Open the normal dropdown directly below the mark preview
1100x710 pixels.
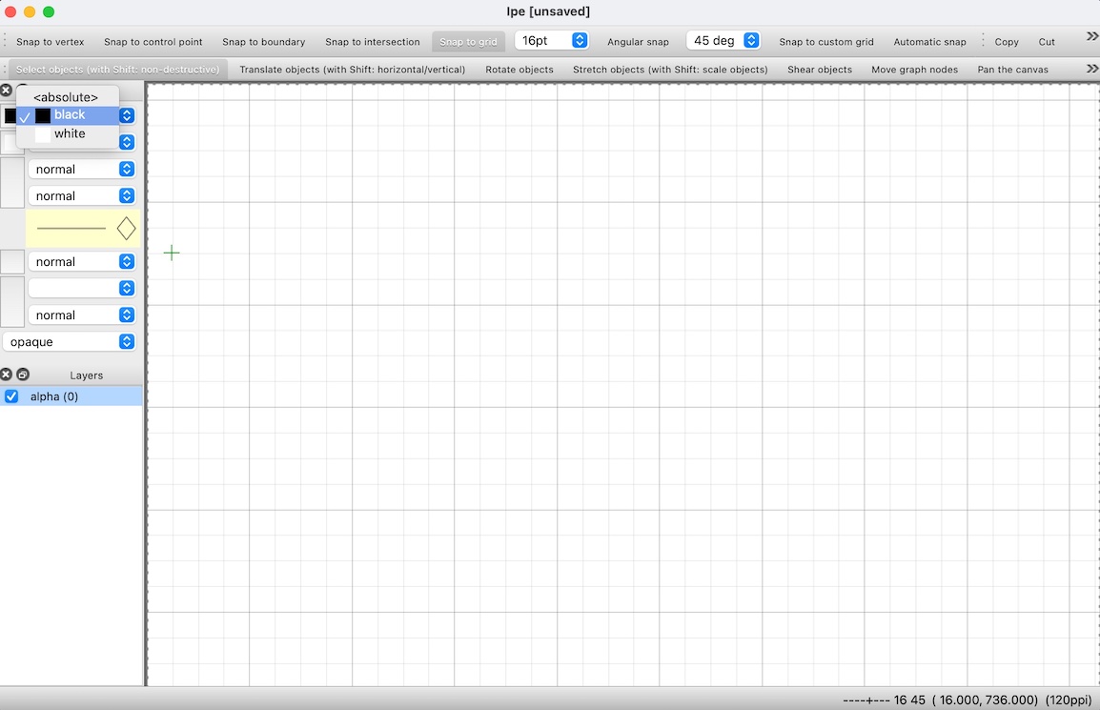[x=82, y=262]
